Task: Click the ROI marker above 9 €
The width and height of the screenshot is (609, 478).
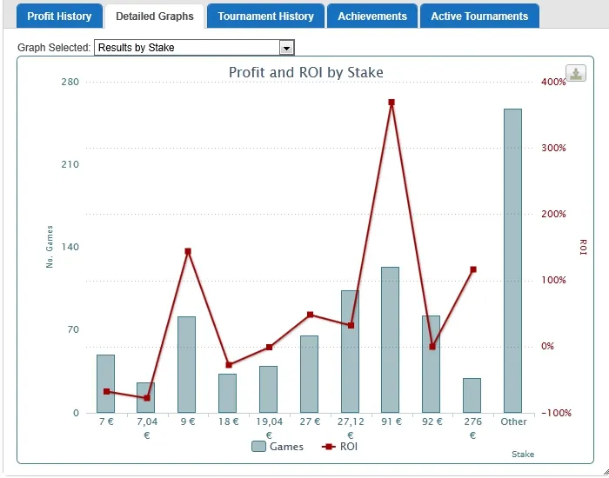Action: point(187,251)
